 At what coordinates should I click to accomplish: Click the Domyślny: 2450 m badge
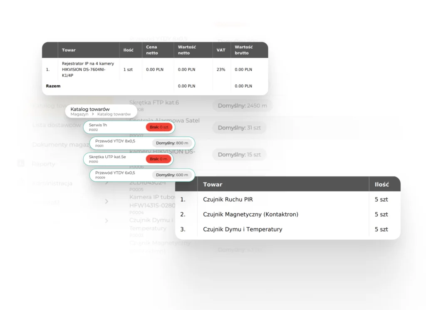click(x=242, y=106)
